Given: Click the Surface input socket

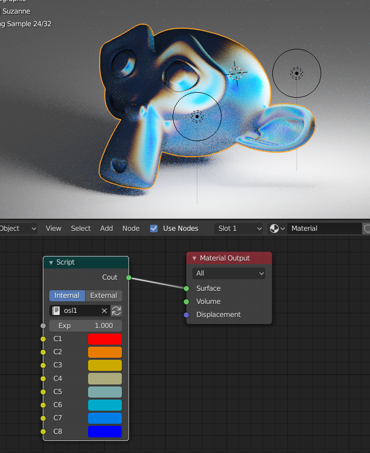Looking at the screenshot, I should (186, 289).
